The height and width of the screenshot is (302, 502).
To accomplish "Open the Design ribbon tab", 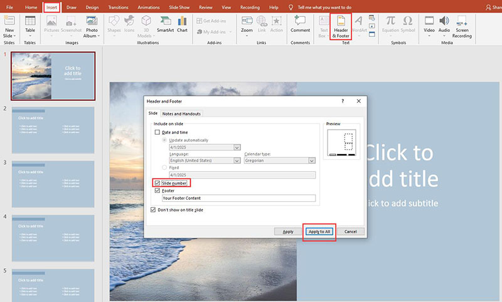I will pos(92,8).
